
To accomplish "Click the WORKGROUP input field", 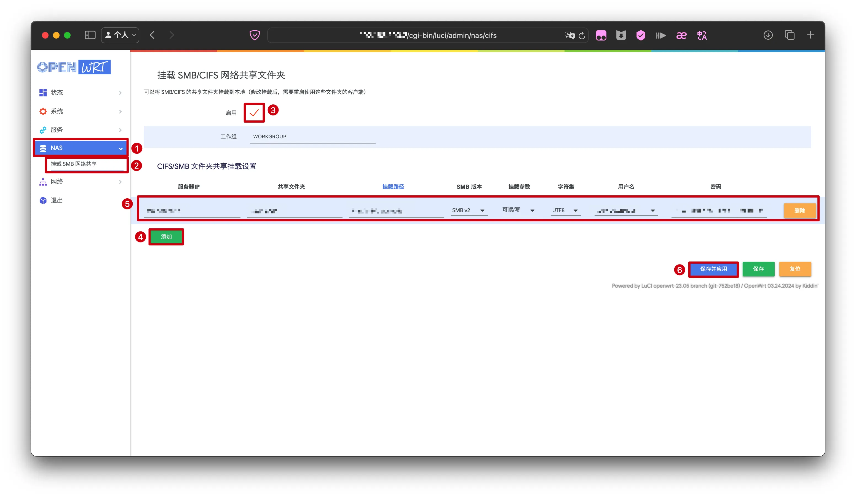I will [312, 136].
